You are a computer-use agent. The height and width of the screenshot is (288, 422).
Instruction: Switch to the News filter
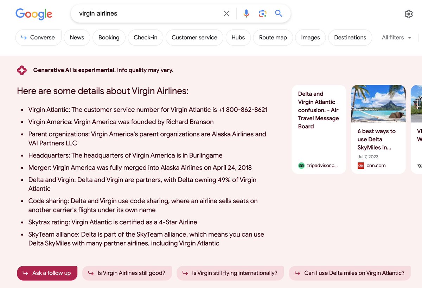(77, 38)
